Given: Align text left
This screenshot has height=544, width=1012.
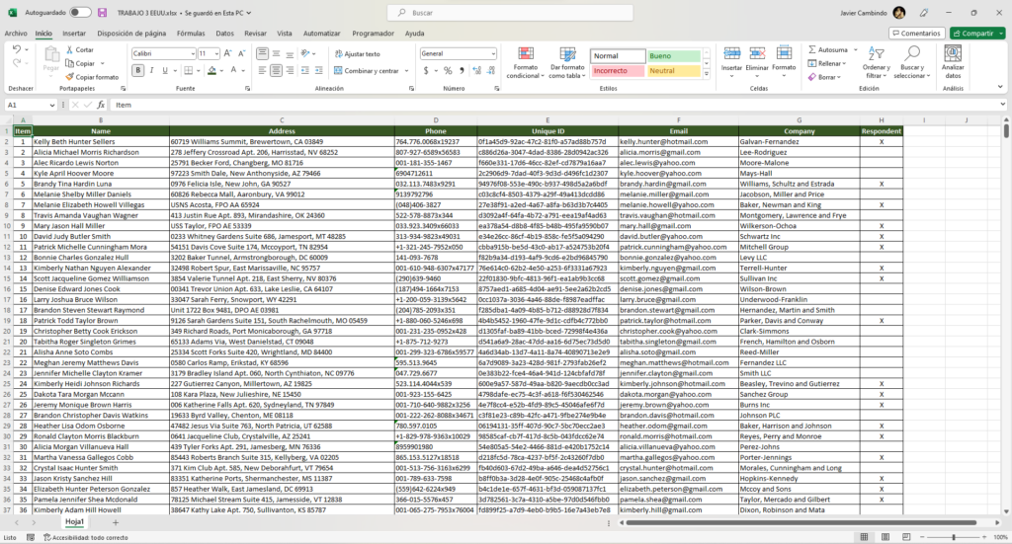Looking at the screenshot, I should point(262,70).
